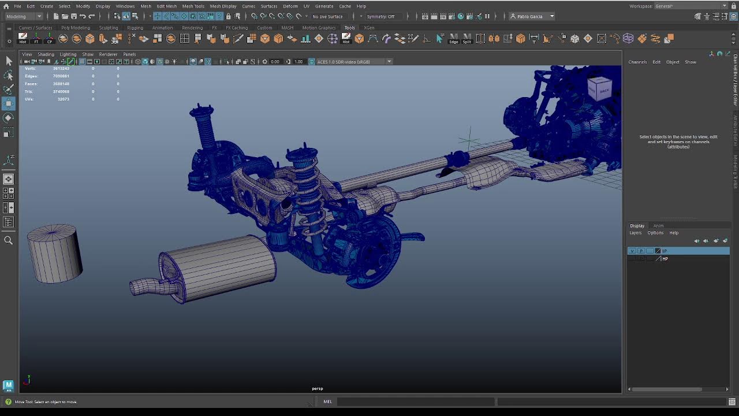Open the Deform menu
This screenshot has width=739, height=416.
290,6
